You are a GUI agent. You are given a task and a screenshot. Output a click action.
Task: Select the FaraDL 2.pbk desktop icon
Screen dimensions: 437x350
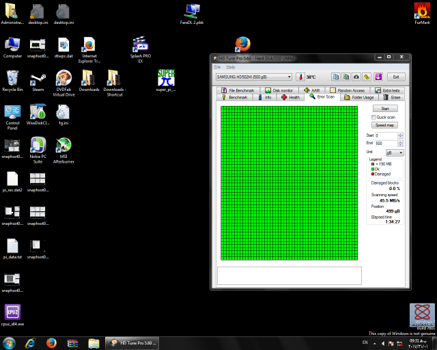tap(192, 14)
